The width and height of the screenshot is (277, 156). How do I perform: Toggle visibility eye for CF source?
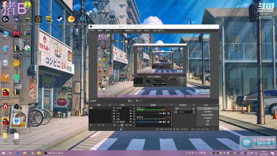[x=131, y=111]
